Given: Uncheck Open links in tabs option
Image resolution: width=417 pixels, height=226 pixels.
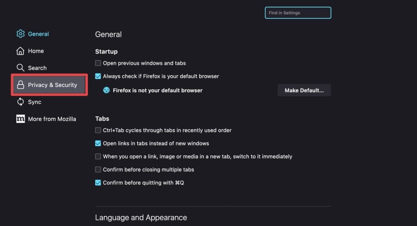Looking at the screenshot, I should click(x=98, y=143).
